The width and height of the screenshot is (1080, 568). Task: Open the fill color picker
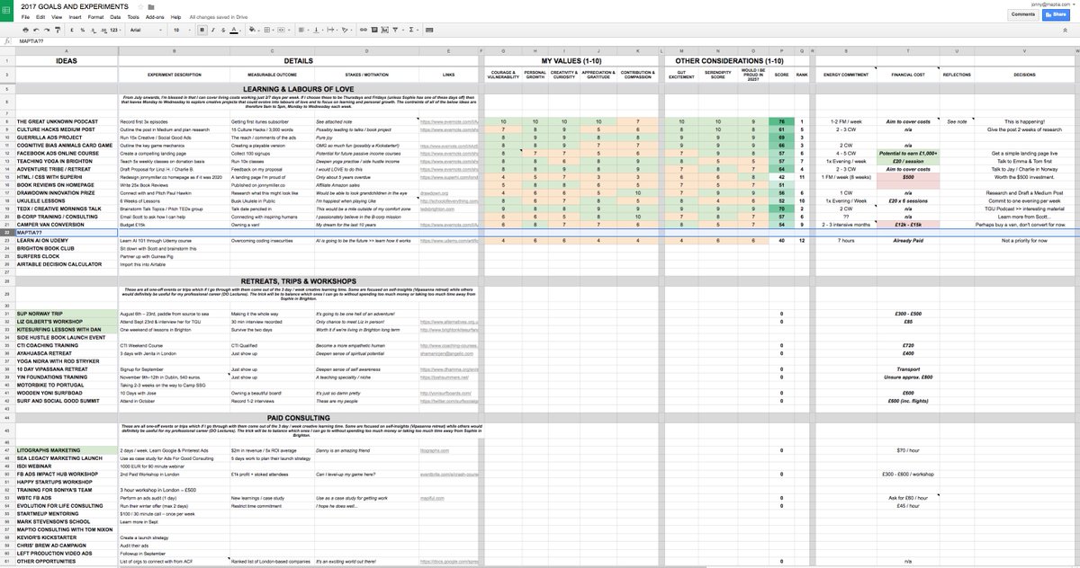[x=254, y=30]
